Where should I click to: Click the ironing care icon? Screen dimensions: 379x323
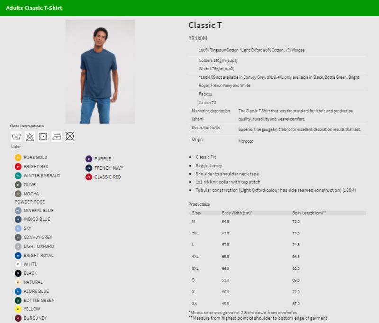pos(56,137)
